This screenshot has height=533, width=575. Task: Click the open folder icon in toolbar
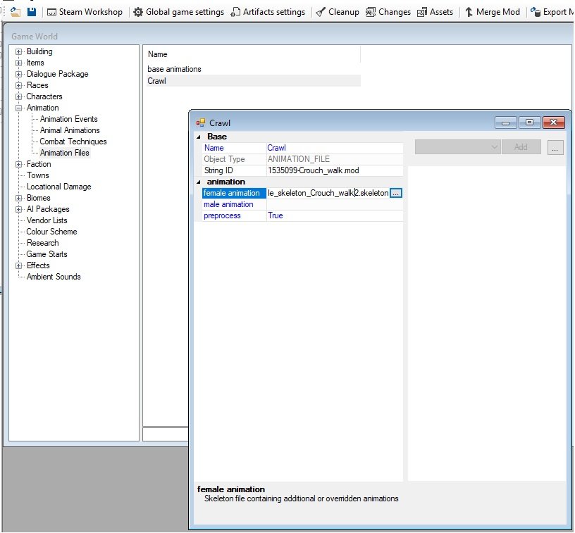(15, 11)
